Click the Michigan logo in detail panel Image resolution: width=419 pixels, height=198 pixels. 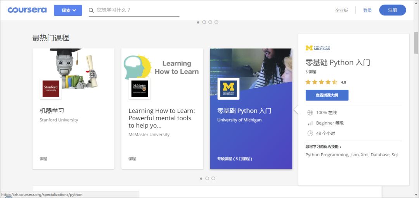click(x=318, y=48)
